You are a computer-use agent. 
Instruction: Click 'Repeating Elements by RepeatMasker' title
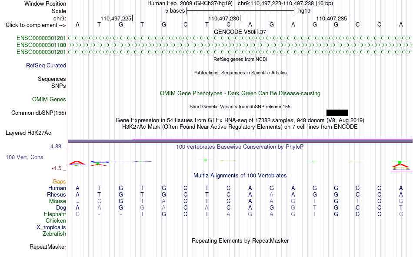pos(240,240)
